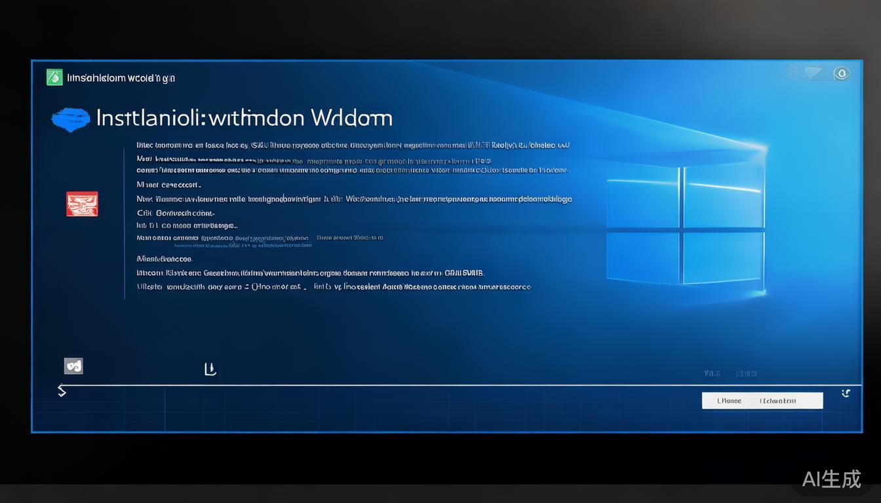Click the back arrow at progress line's left end
The height and width of the screenshot is (503, 881).
coord(62,391)
